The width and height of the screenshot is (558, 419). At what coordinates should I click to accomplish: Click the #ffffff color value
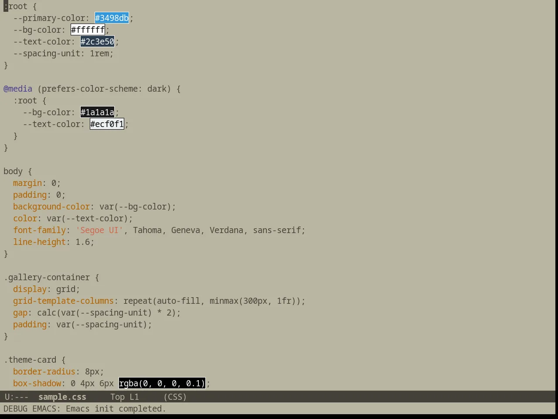coord(88,30)
